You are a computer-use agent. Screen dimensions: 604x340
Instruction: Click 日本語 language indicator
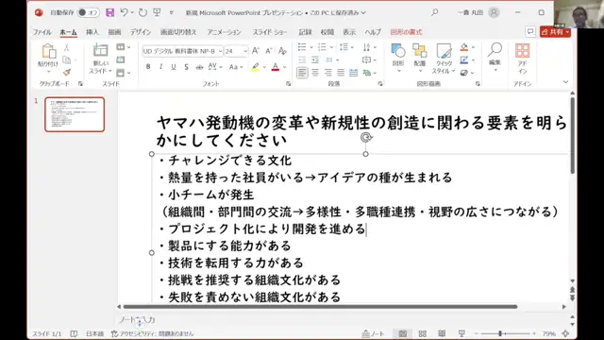tap(94, 333)
